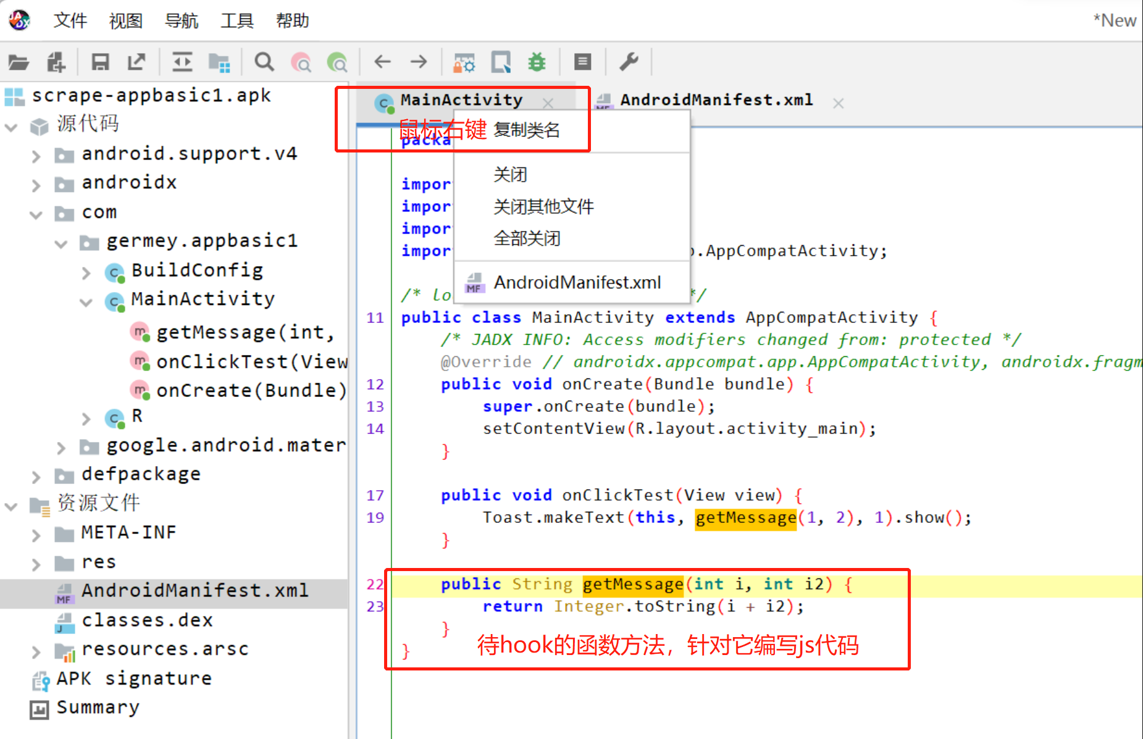
Task: Expand the google.android.mater package
Action: coord(61,448)
